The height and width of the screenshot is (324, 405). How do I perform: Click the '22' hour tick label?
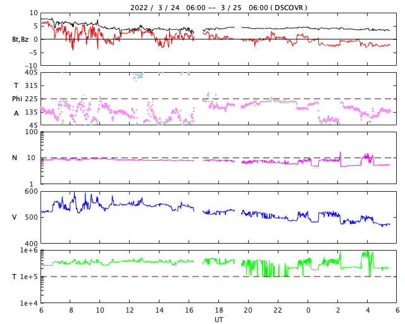(x=278, y=310)
